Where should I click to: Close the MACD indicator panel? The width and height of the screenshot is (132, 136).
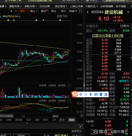pyautogui.click(x=69, y=101)
